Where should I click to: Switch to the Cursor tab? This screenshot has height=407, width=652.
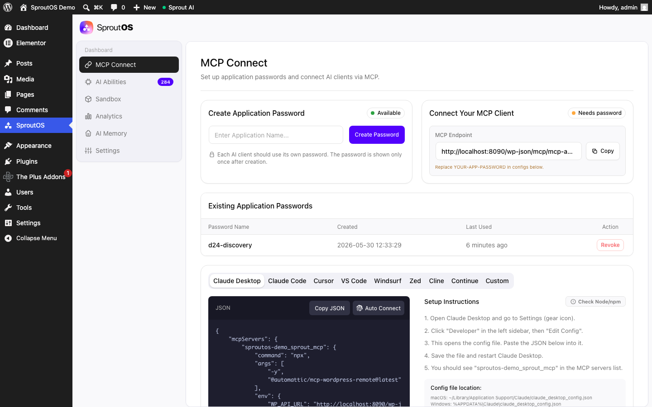pyautogui.click(x=324, y=281)
